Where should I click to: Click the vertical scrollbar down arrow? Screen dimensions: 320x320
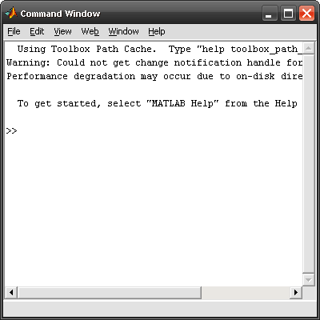(x=309, y=280)
